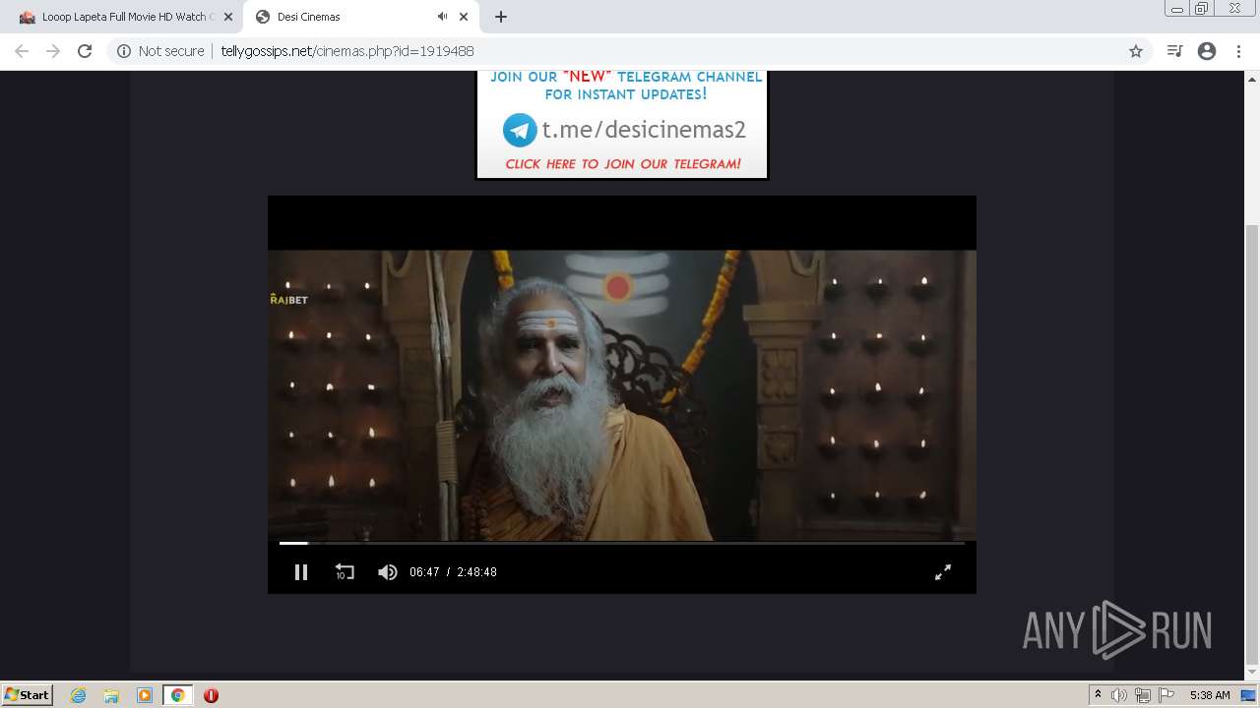Pause the video playback
1260x708 pixels.
click(x=301, y=572)
